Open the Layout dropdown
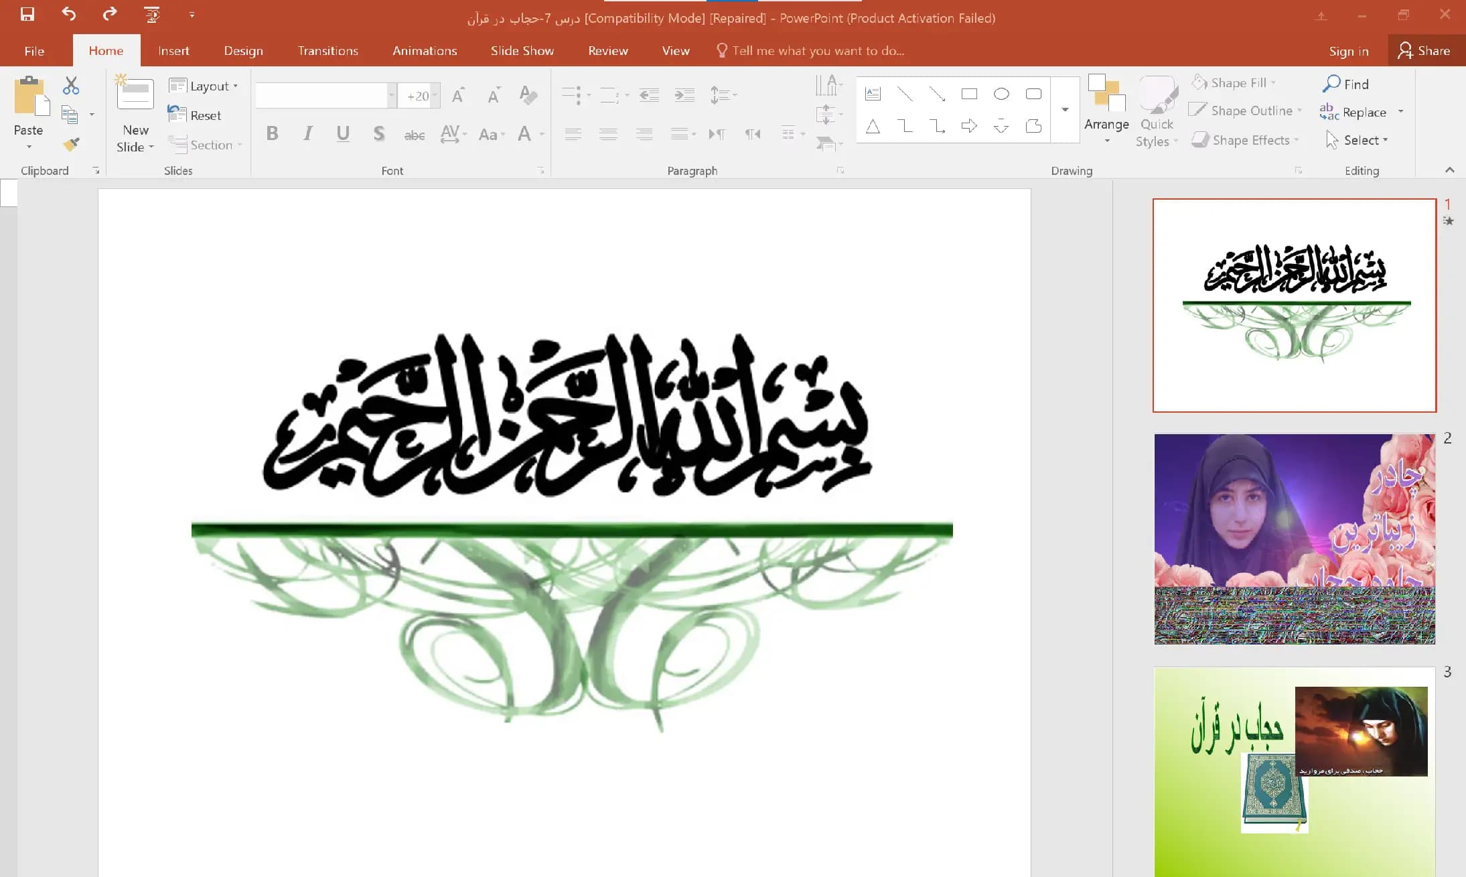1466x877 pixels. pyautogui.click(x=204, y=86)
